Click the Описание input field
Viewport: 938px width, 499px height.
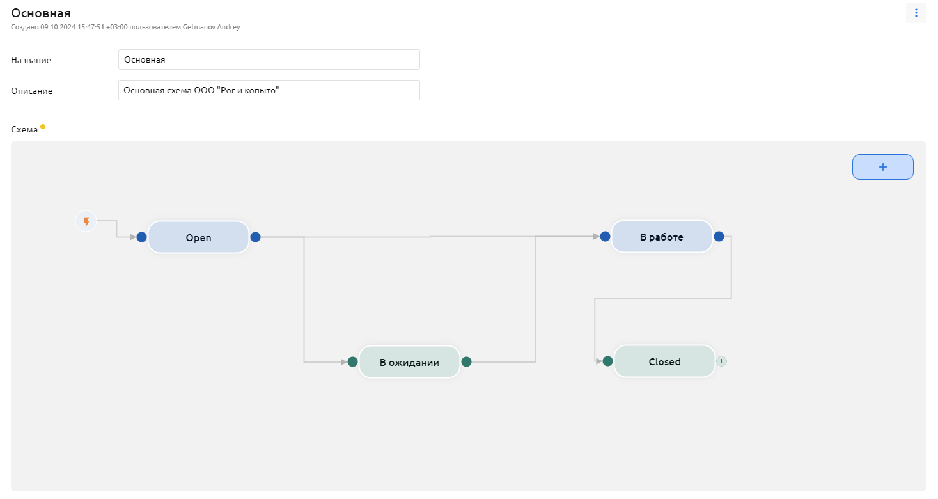point(269,90)
